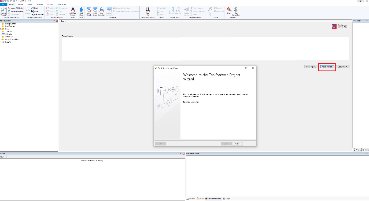Viewport: 369px width, 201px height.
Task: Switch to the Navigate ribbon tab
Action: pyautogui.click(x=40, y=5)
